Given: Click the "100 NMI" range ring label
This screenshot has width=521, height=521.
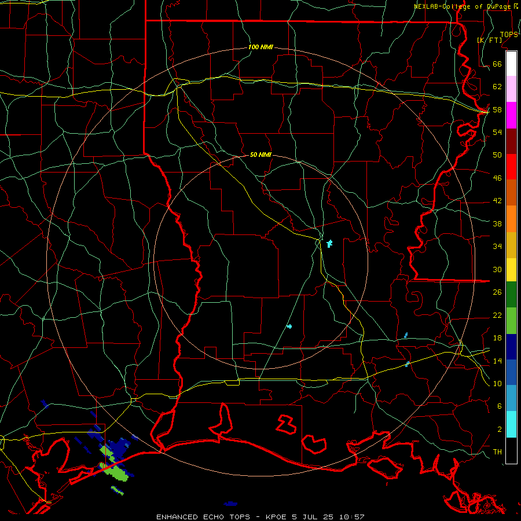Looking at the screenshot, I should [x=260, y=47].
